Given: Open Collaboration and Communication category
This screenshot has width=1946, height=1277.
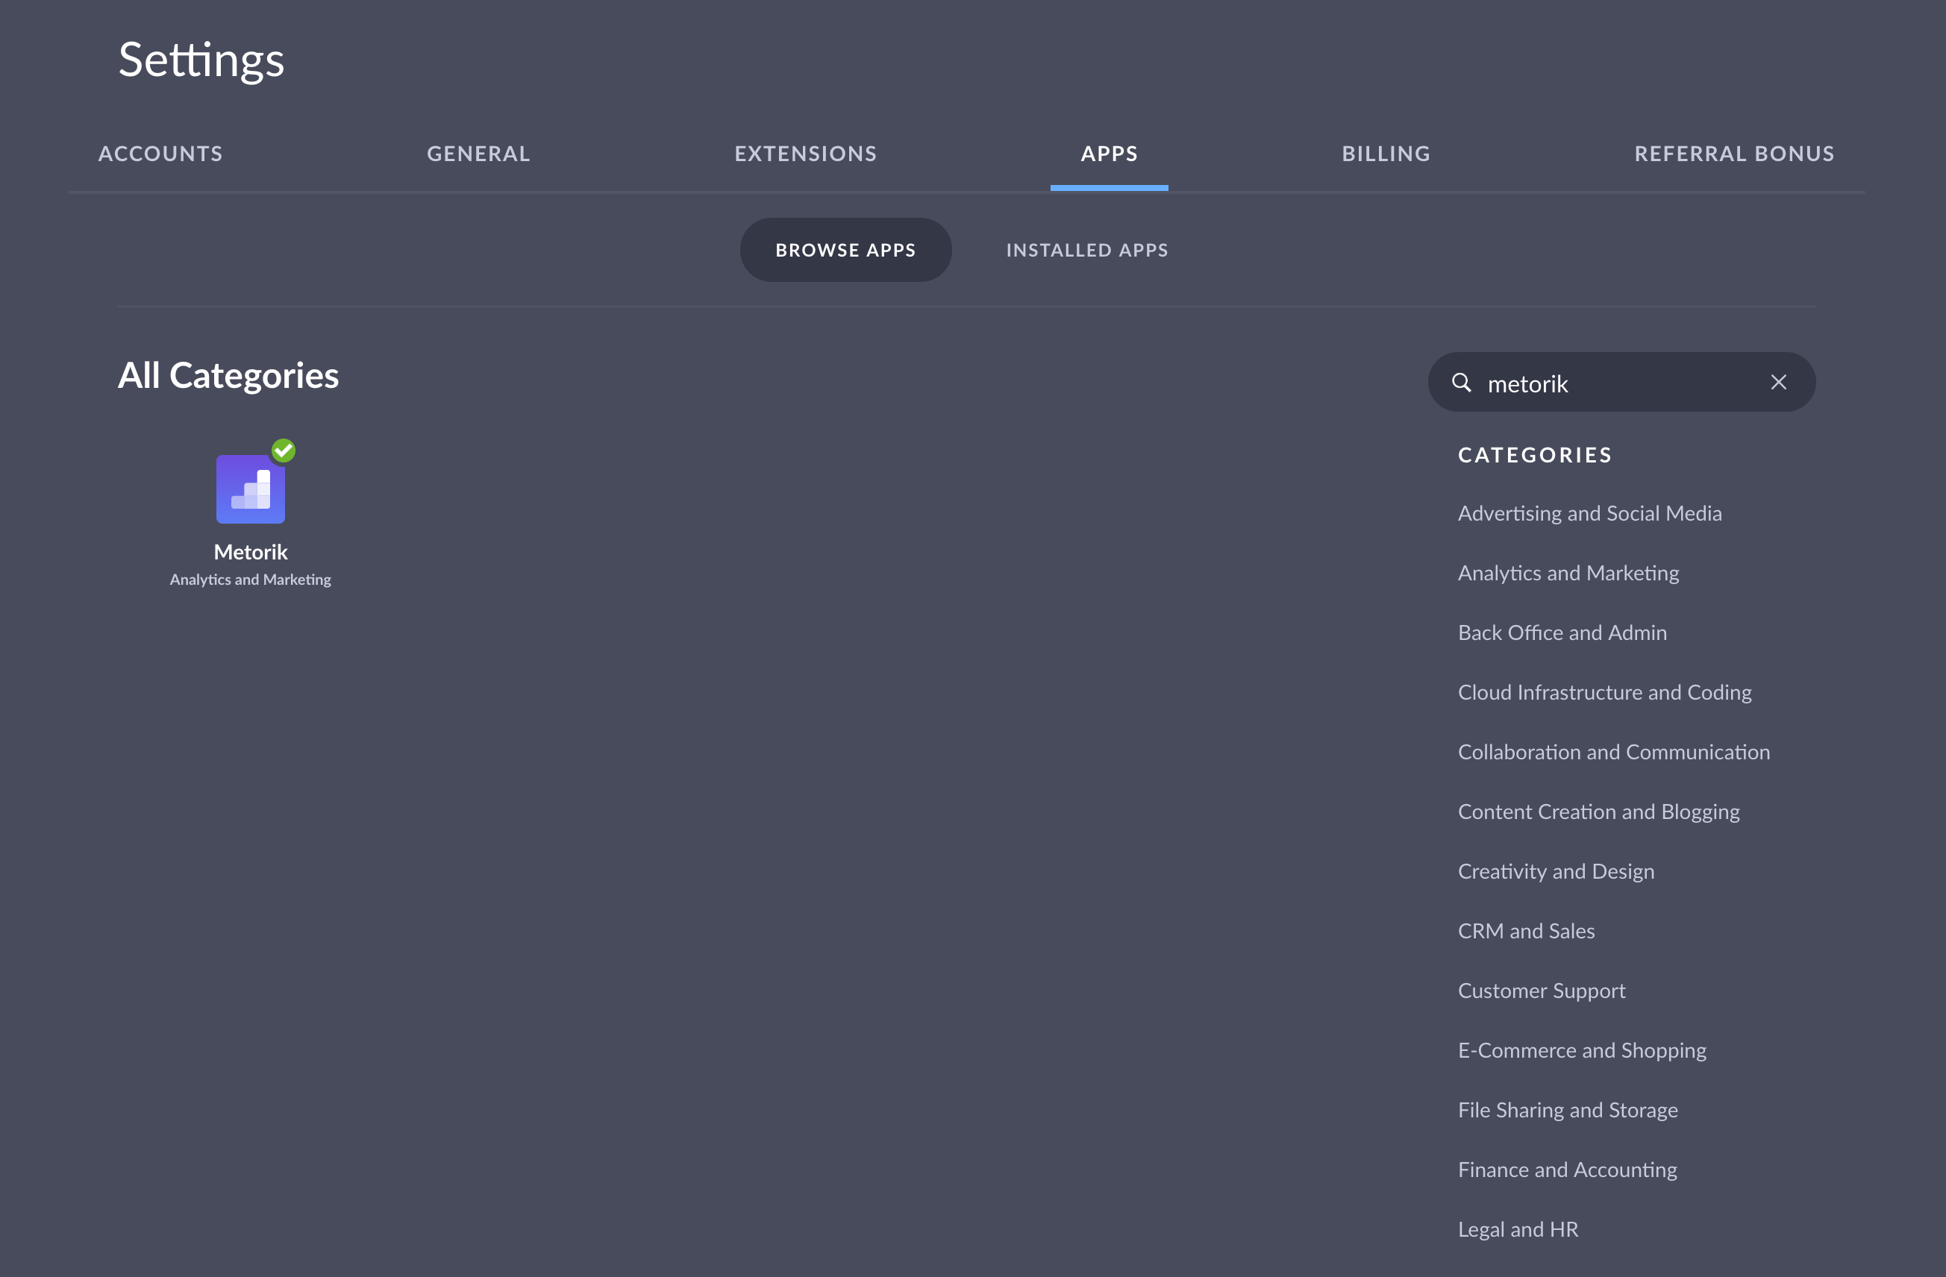Looking at the screenshot, I should (1613, 752).
